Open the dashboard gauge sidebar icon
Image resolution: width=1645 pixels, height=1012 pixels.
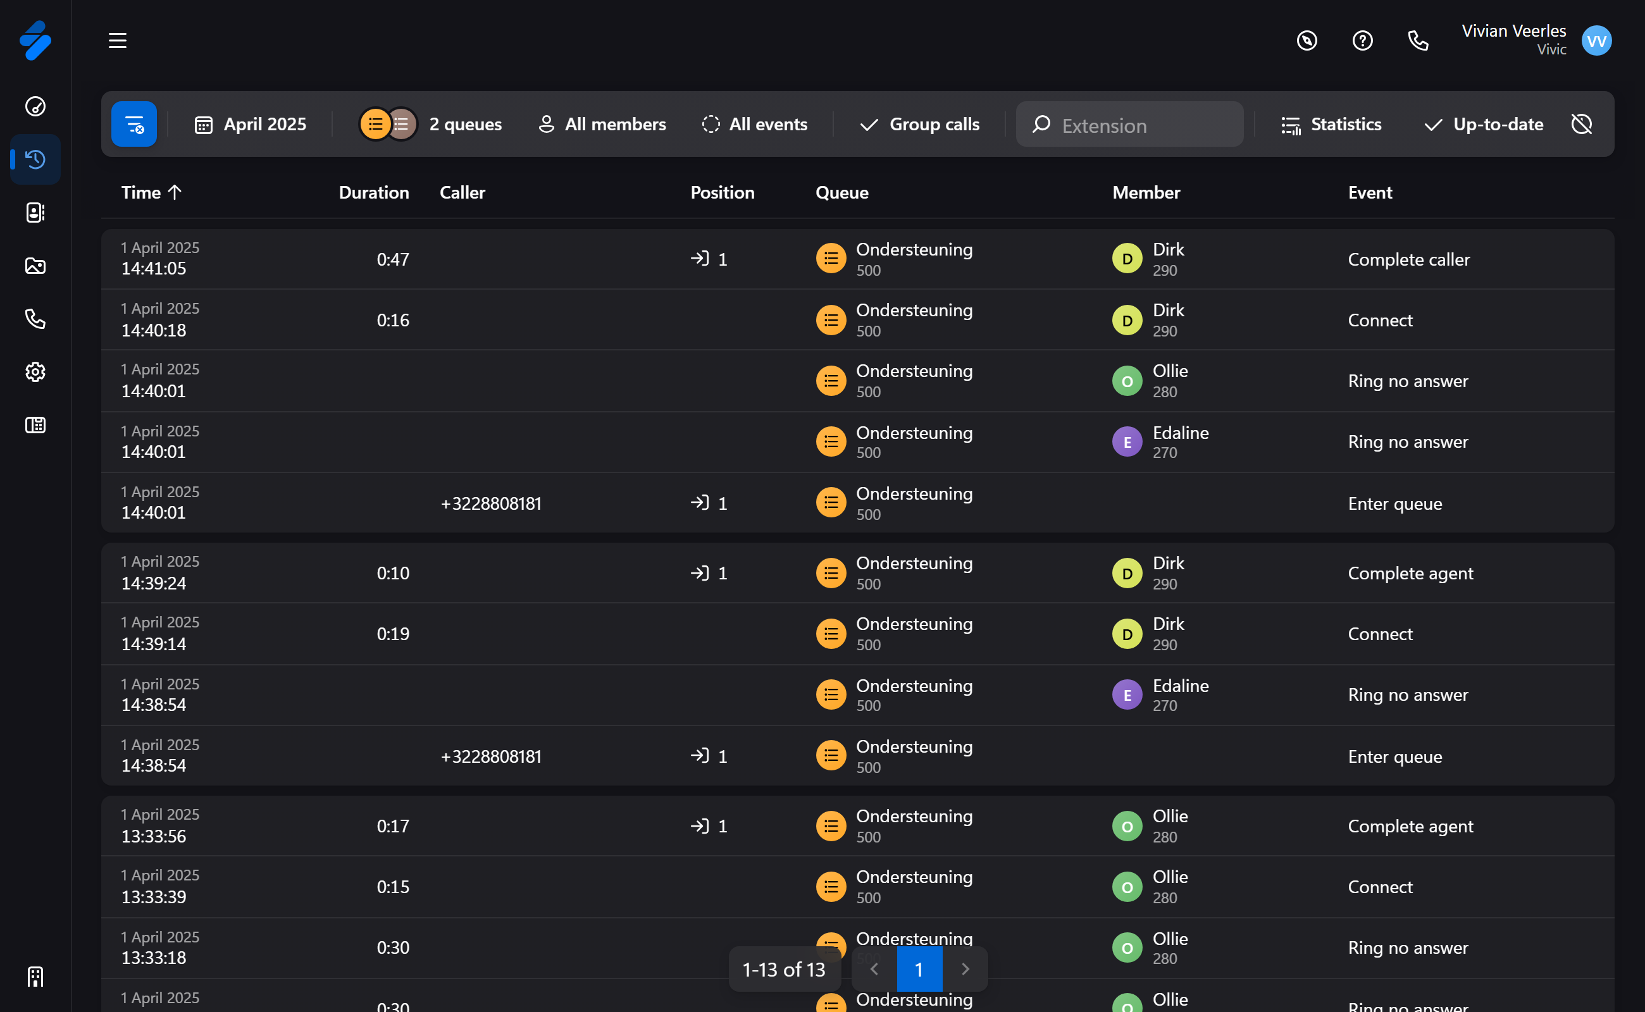[35, 106]
